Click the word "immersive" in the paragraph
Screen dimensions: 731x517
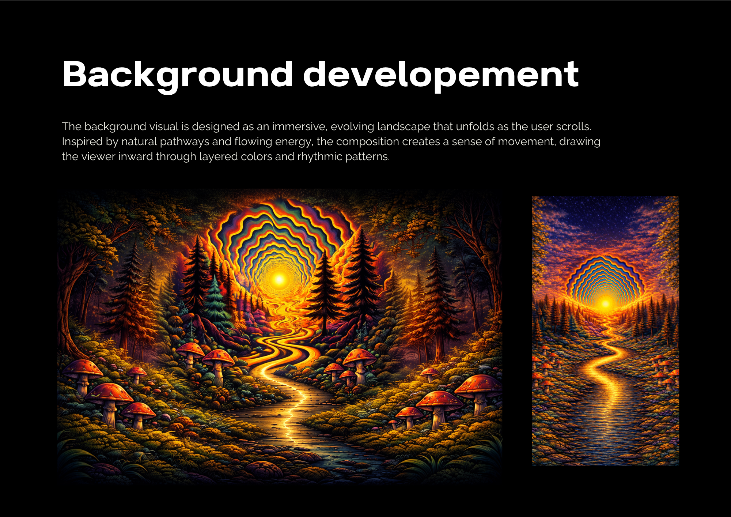(x=299, y=127)
